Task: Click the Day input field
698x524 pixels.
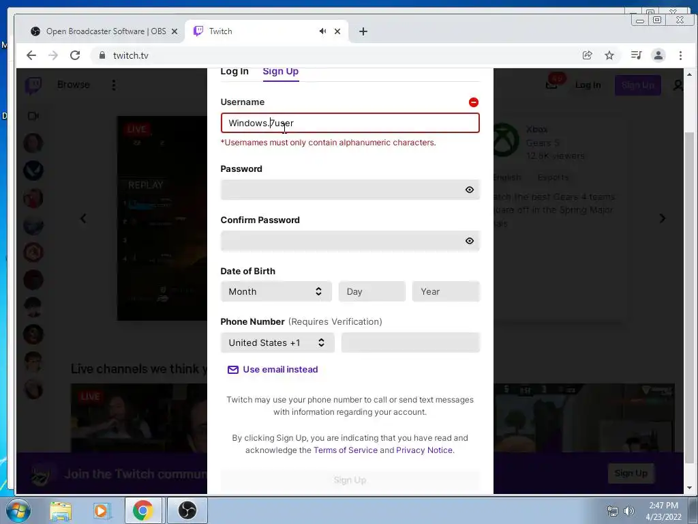Action: coord(371,291)
